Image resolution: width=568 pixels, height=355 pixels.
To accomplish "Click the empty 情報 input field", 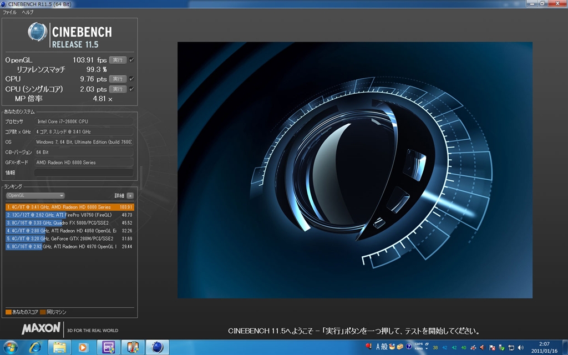I will (84, 173).
